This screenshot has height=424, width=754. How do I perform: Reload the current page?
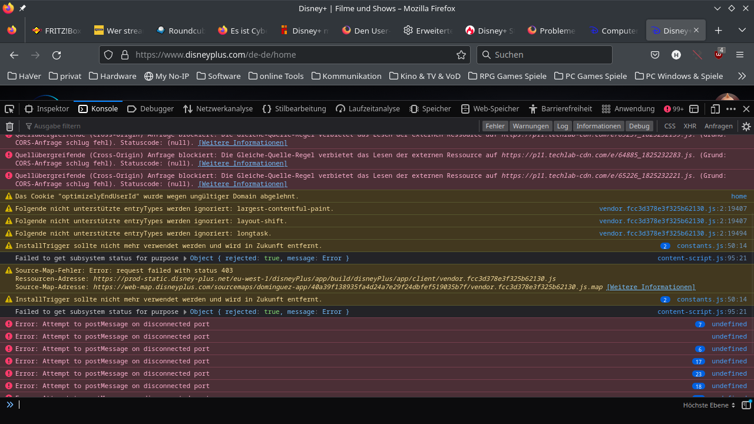57,55
